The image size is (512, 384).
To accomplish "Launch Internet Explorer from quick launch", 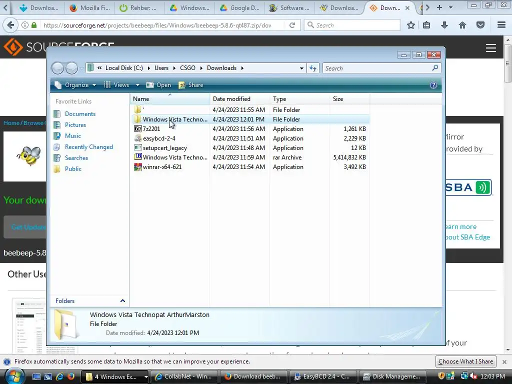I will point(59,376).
